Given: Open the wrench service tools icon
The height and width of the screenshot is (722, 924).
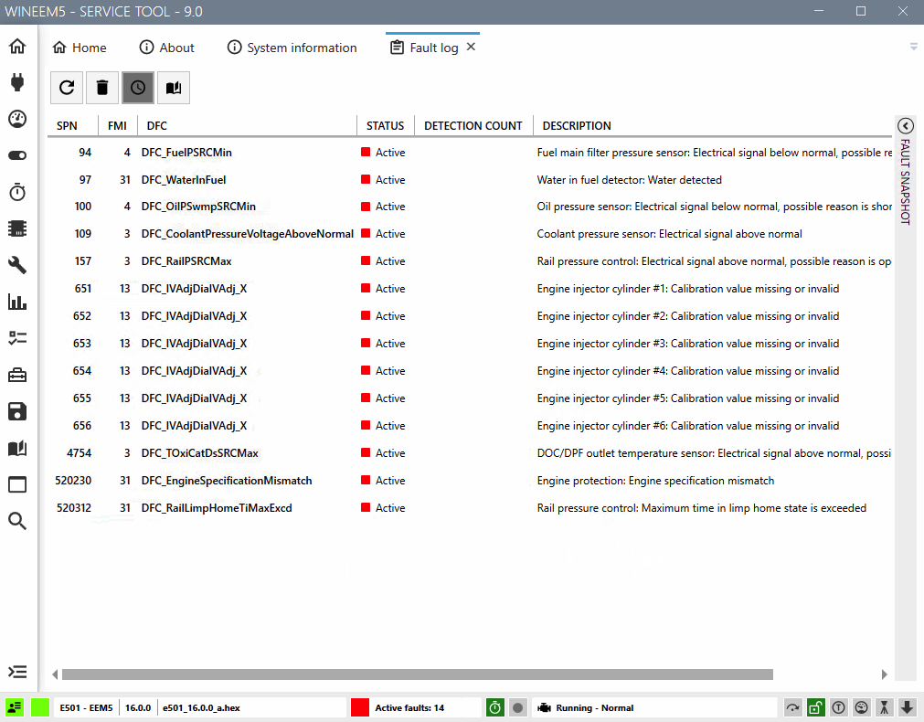Looking at the screenshot, I should coord(17,265).
